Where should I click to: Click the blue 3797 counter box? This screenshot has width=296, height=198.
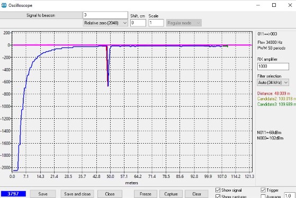[13, 194]
